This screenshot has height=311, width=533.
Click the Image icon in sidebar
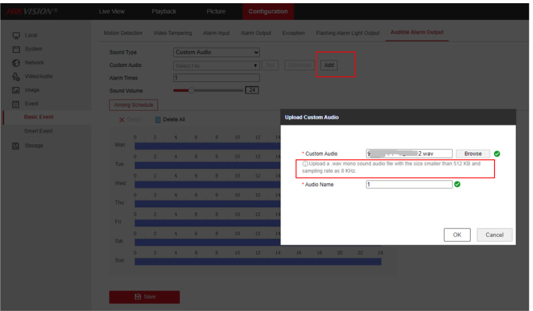(x=16, y=90)
